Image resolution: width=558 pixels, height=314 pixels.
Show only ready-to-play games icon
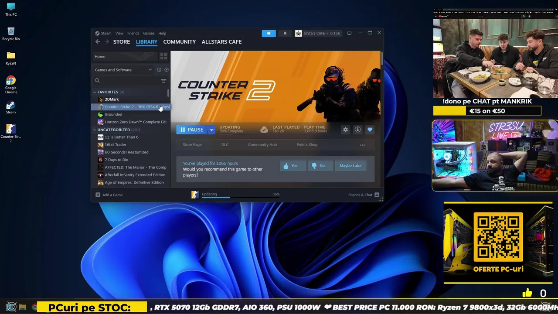(167, 70)
